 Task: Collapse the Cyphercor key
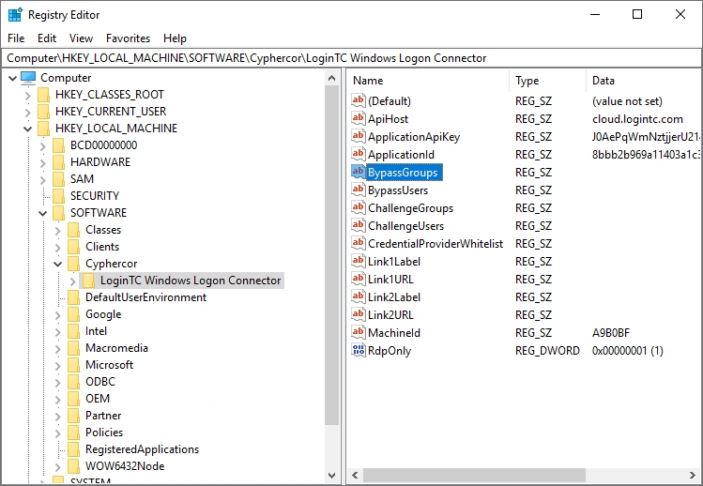pyautogui.click(x=58, y=264)
